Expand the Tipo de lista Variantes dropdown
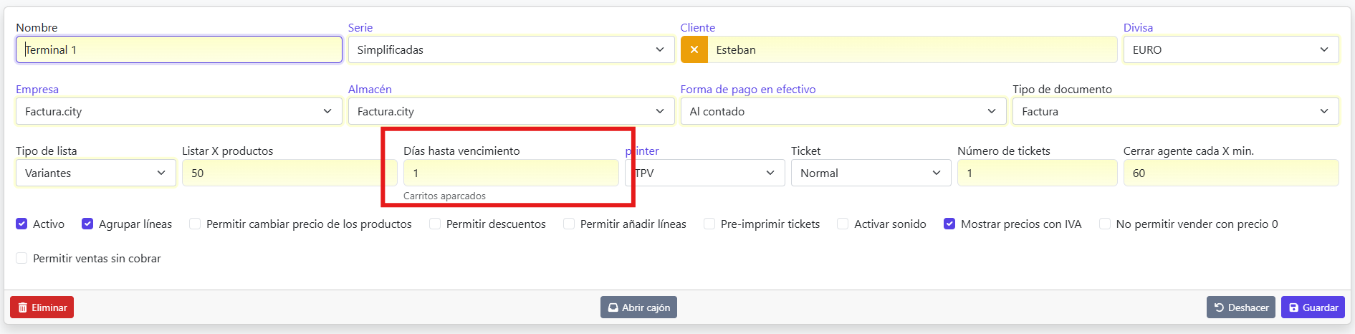The height and width of the screenshot is (334, 1355). coord(95,173)
